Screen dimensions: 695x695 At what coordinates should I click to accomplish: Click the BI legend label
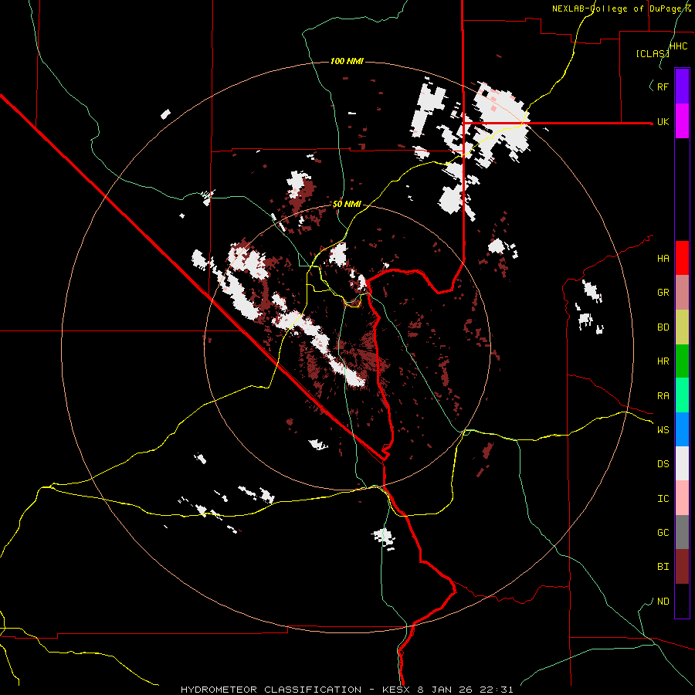coord(663,567)
